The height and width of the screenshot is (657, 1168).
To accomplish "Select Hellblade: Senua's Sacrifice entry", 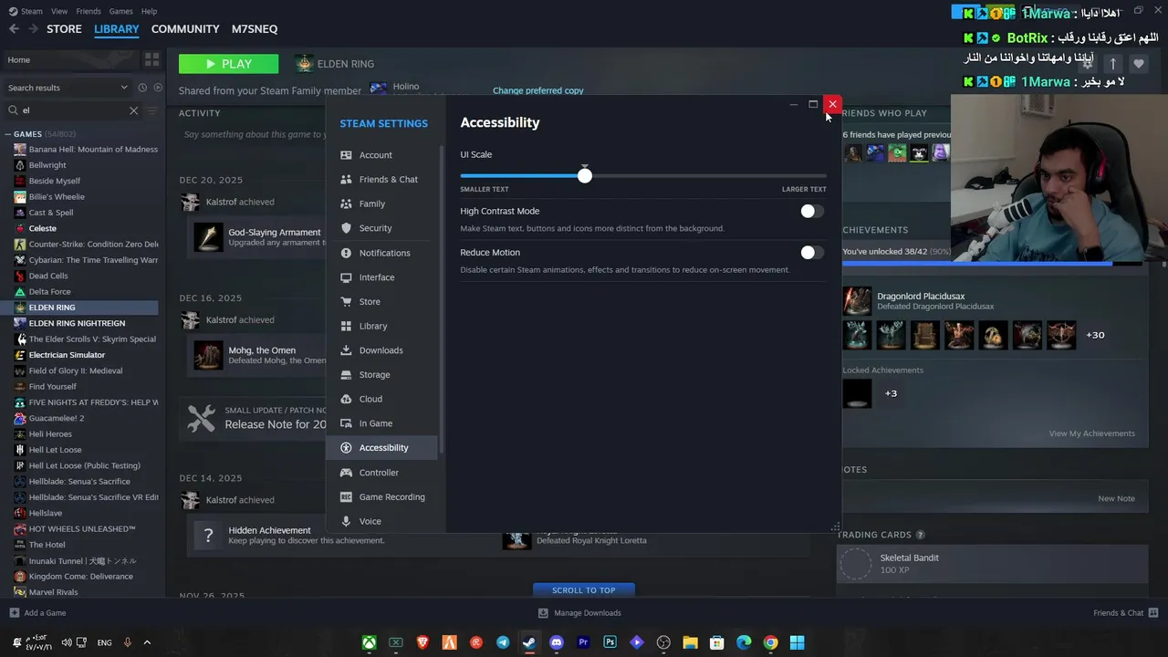I will coord(79,482).
